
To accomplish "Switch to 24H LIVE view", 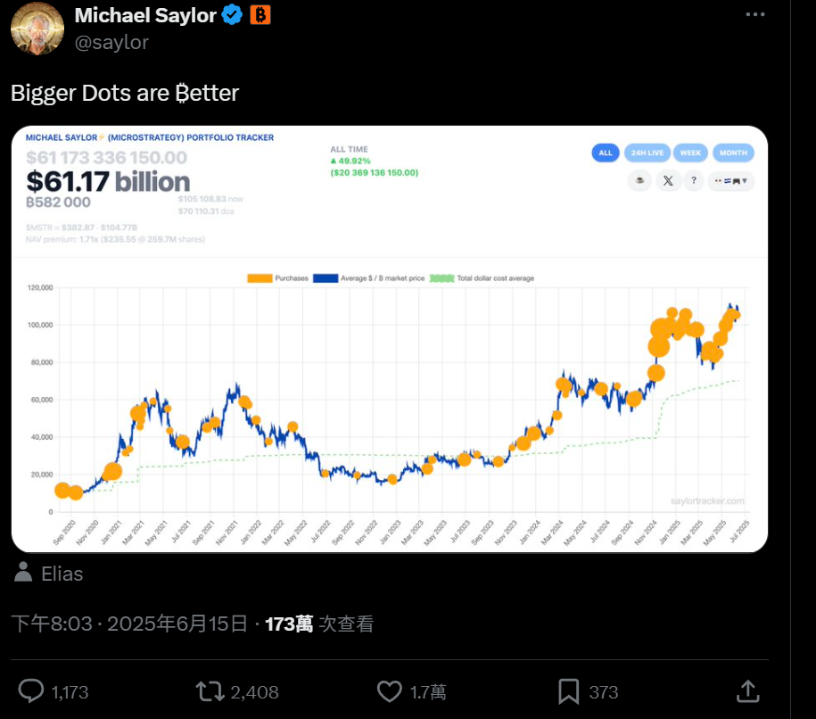I will point(647,153).
